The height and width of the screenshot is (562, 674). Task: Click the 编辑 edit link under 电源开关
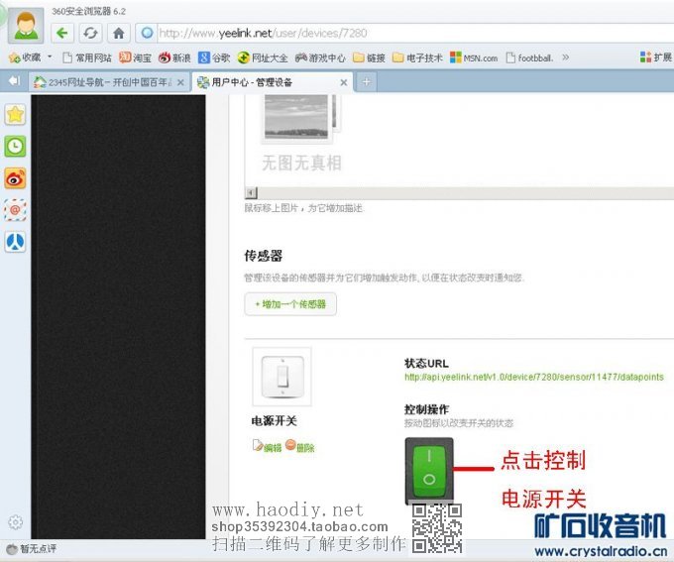click(268, 447)
